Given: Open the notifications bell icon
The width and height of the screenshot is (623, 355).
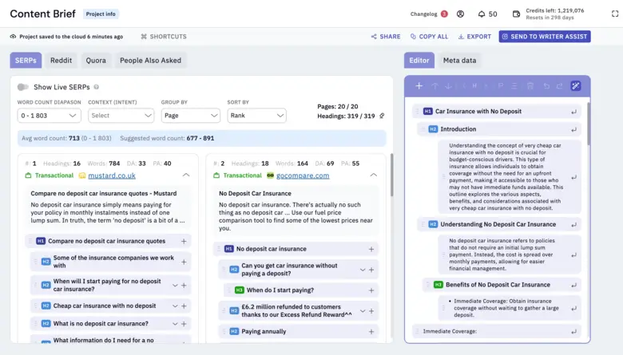Looking at the screenshot, I should 482,14.
